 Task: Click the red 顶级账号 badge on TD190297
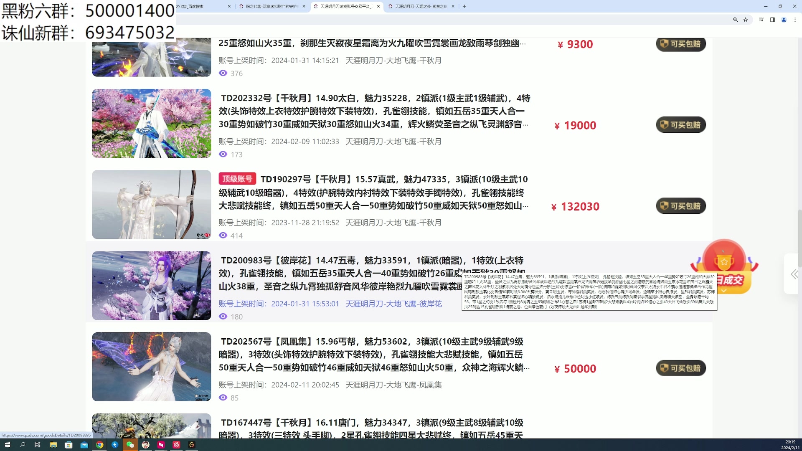coord(236,178)
